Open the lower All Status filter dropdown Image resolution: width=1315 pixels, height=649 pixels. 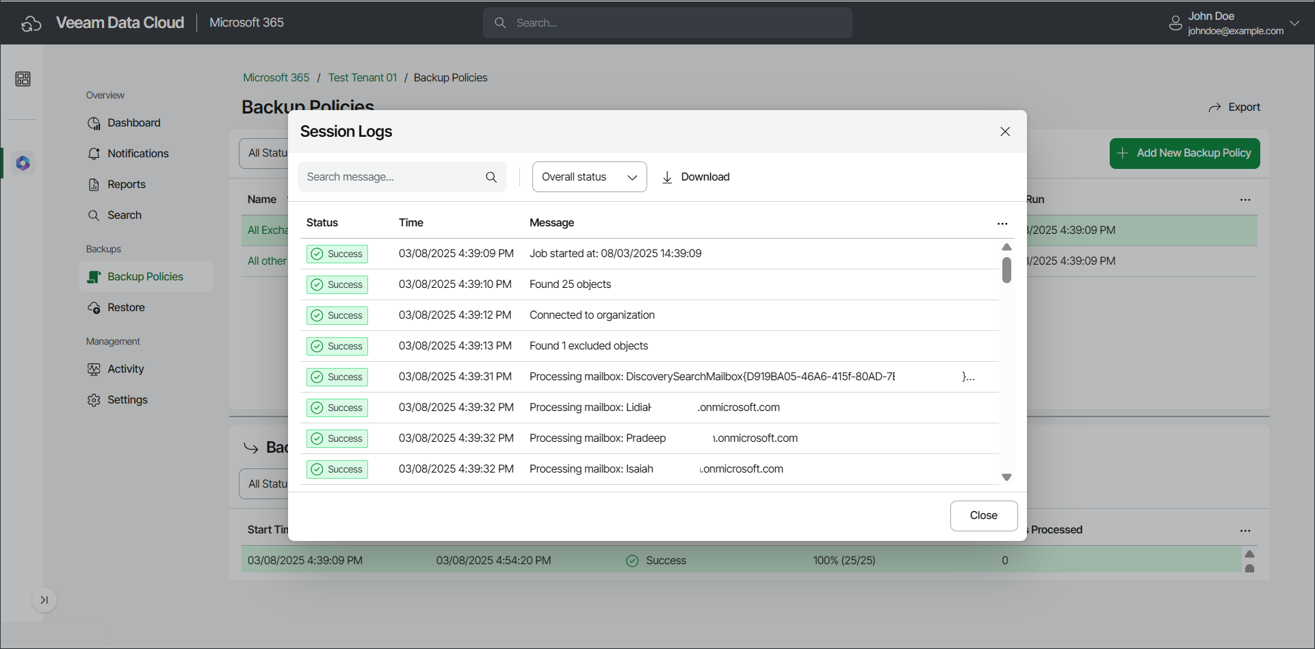(x=264, y=484)
